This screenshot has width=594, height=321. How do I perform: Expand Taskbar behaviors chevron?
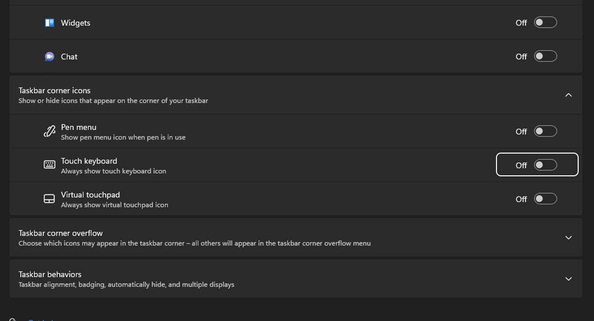pos(568,279)
